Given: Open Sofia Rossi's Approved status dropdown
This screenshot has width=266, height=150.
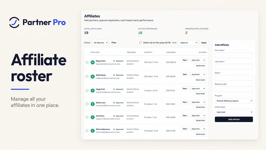Looking at the screenshot, I should point(198,74).
